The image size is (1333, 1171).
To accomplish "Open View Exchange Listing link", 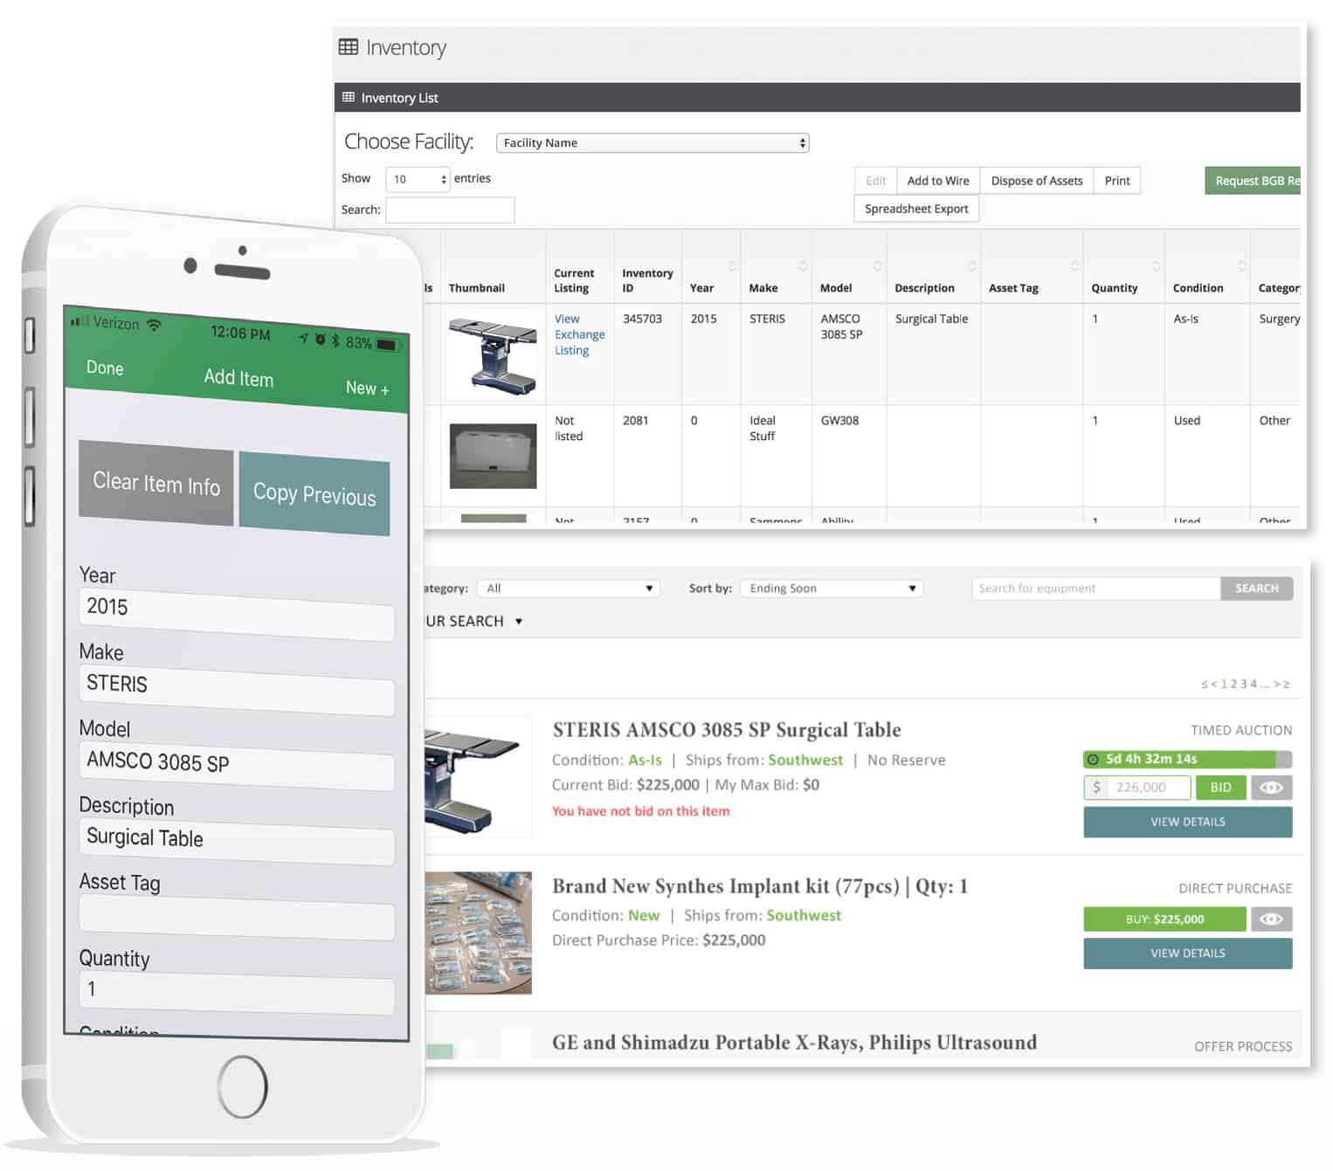I will [x=579, y=334].
